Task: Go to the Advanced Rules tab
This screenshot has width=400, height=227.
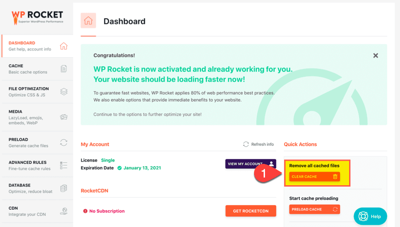Action: (29, 165)
